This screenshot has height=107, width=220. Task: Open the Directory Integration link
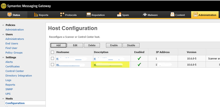(19, 75)
